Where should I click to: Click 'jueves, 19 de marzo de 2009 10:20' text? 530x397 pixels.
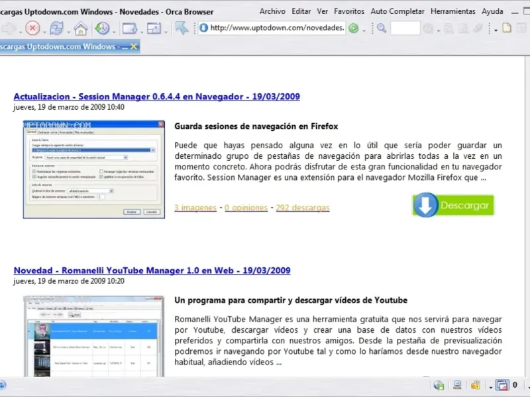(x=69, y=281)
